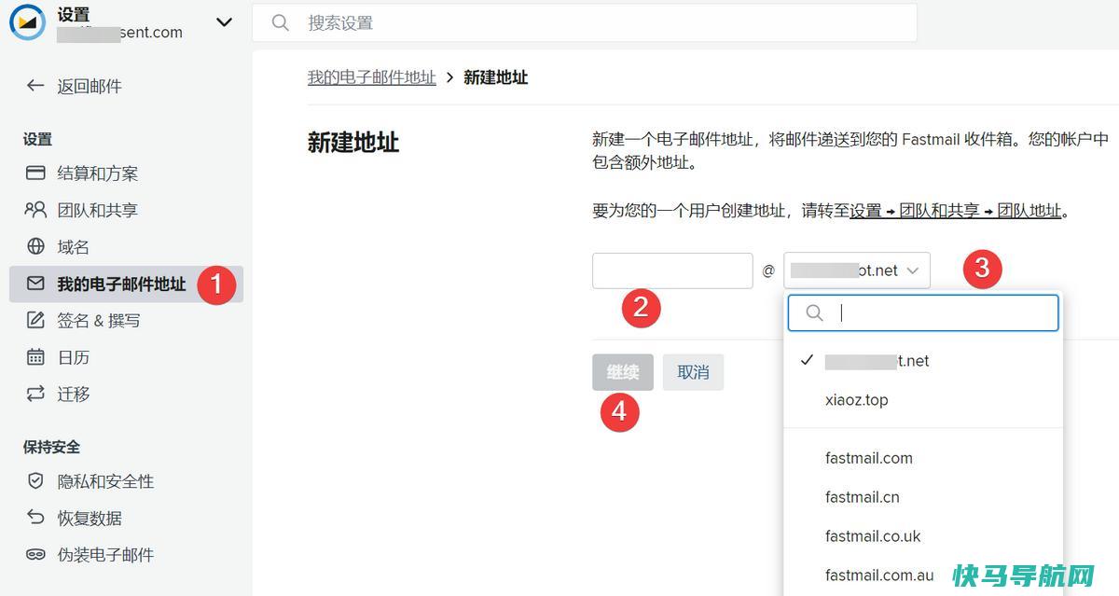Click the 继续 button
Viewport: 1119px width, 596px height.
coord(623,372)
